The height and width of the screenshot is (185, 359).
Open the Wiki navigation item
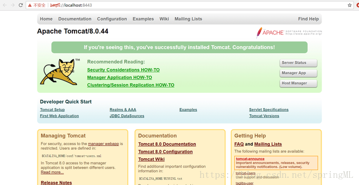[x=164, y=19]
